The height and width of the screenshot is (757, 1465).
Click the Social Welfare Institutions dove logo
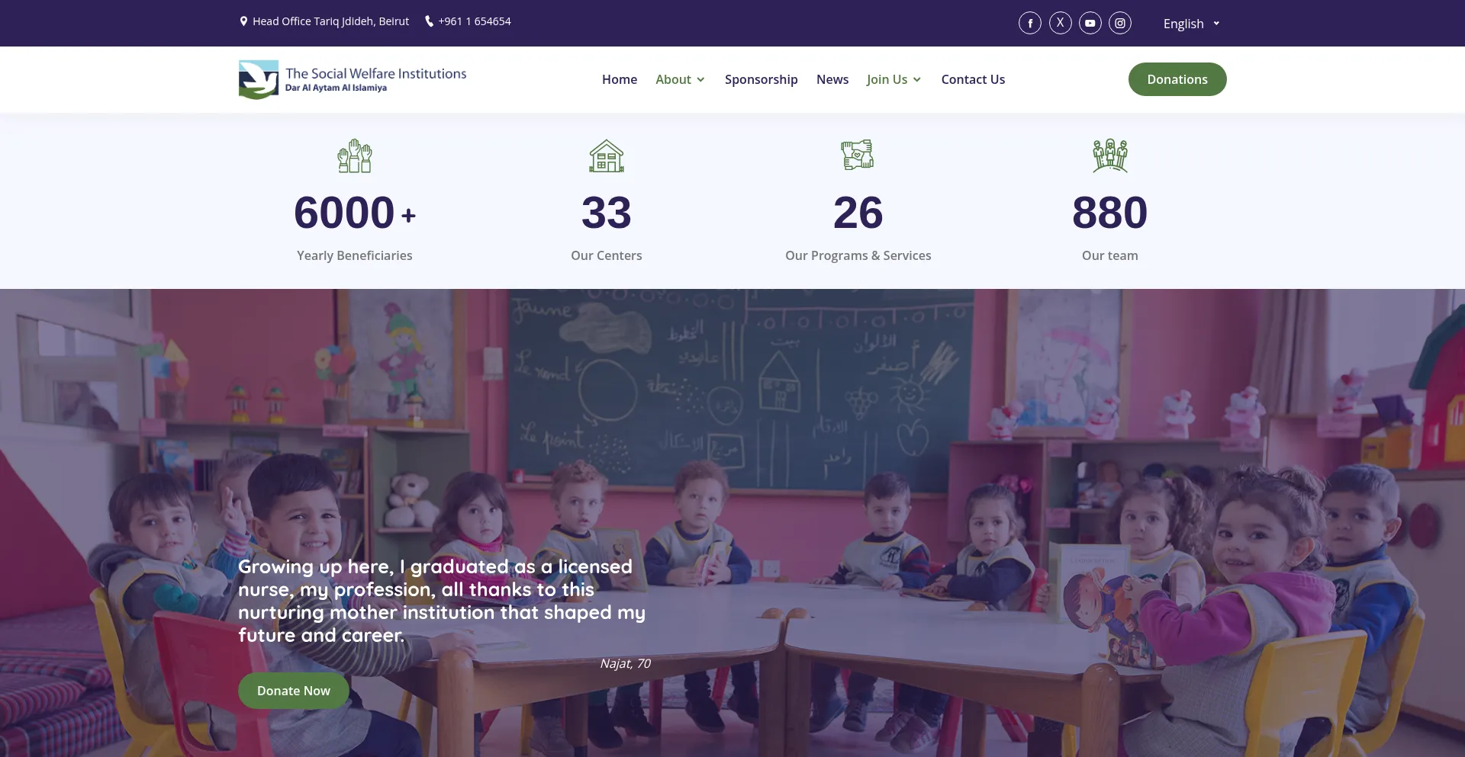coord(259,79)
